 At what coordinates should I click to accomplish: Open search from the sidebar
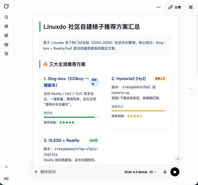6,17
